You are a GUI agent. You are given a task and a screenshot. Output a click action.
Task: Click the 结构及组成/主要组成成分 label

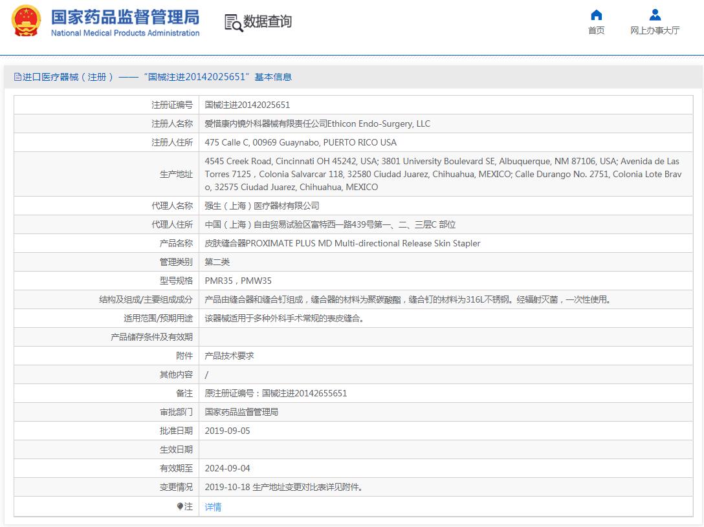pyautogui.click(x=146, y=299)
